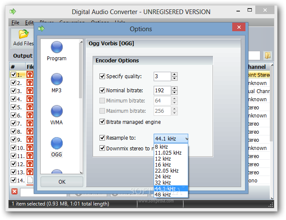Decrease Specify quality value
Image resolution: width=286 pixels, height=220 pixels.
pyautogui.click(x=175, y=78)
